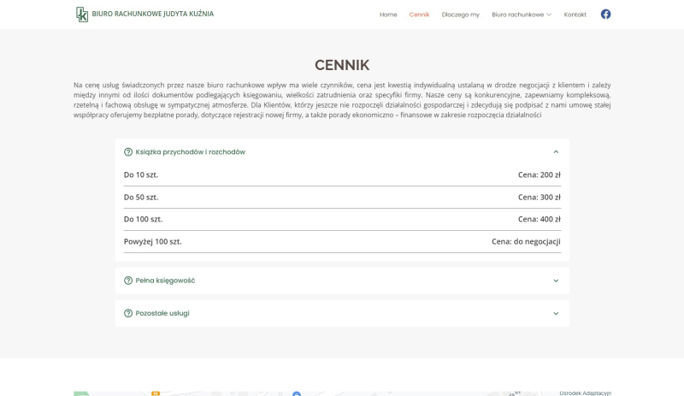Go to the Home menu item
This screenshot has height=396, width=684.
(388, 15)
